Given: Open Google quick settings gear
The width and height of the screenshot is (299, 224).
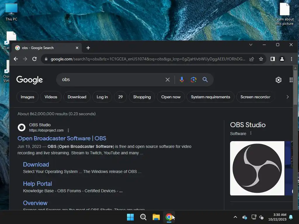Looking at the screenshot, I should pyautogui.click(x=279, y=80).
